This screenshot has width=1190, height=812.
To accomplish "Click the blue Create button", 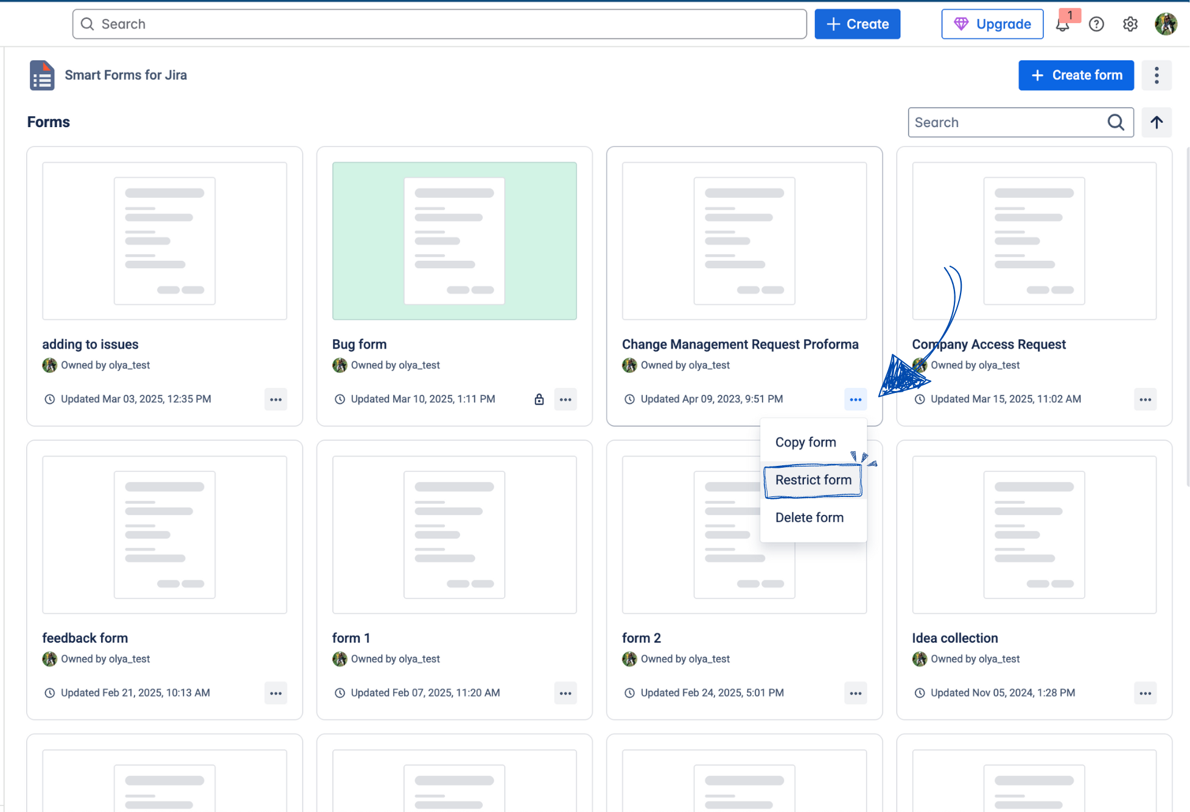I will [x=857, y=24].
